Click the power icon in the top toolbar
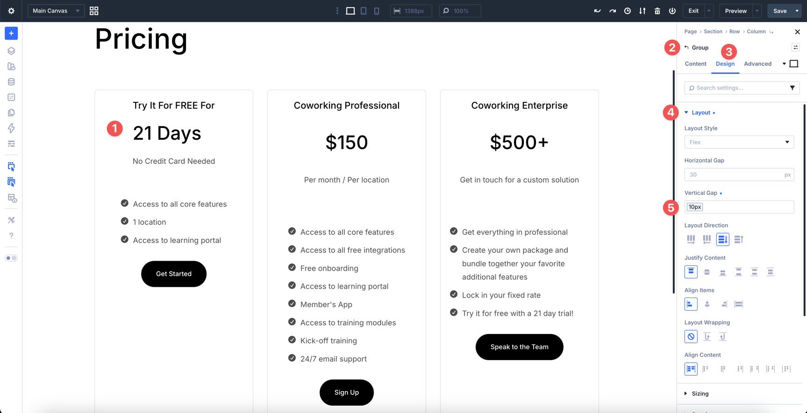807x413 pixels. [x=672, y=11]
